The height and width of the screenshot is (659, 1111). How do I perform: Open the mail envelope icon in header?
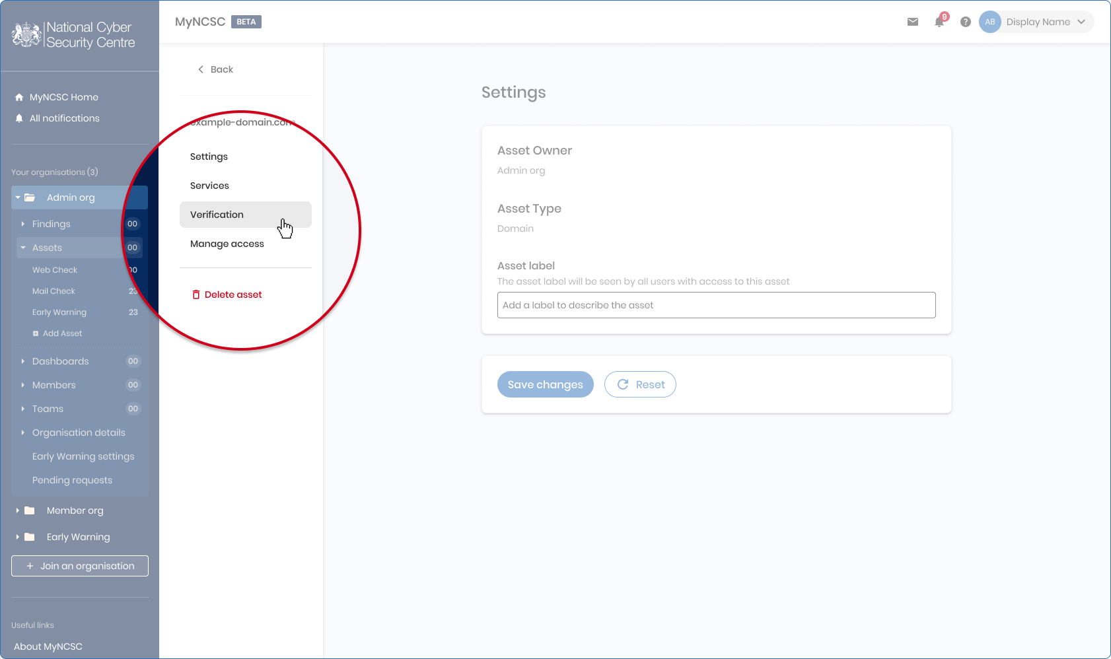pos(913,22)
